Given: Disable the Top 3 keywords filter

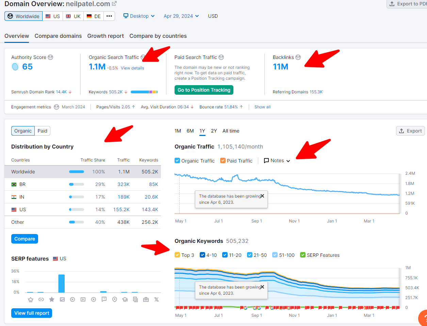Looking at the screenshot, I should click(x=177, y=255).
